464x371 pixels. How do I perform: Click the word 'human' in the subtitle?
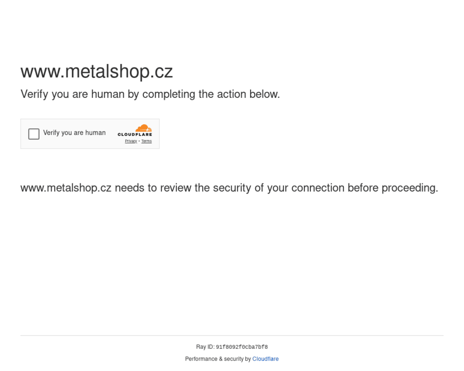108,94
